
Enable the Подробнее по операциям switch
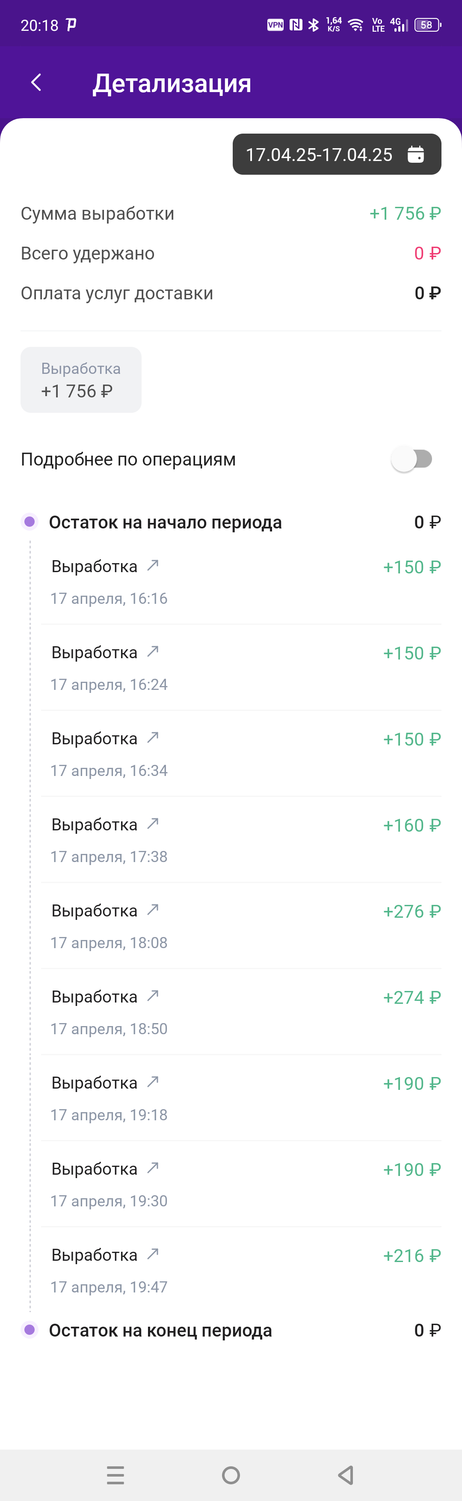point(412,459)
